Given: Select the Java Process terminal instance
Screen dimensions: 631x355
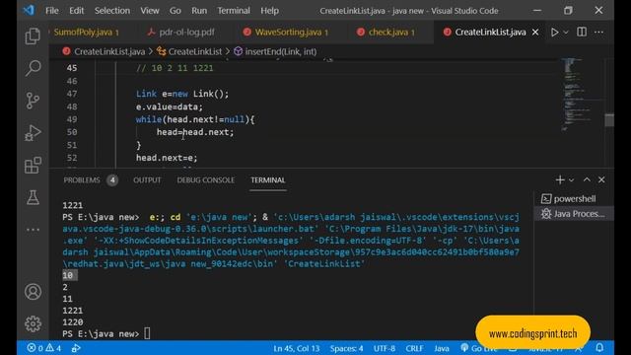Looking at the screenshot, I should click(574, 214).
